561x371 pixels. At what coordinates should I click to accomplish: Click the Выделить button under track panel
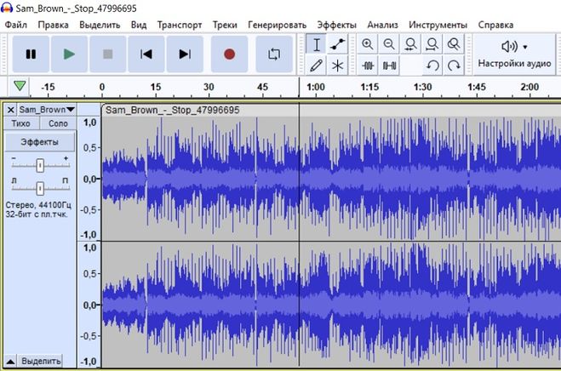(x=41, y=361)
